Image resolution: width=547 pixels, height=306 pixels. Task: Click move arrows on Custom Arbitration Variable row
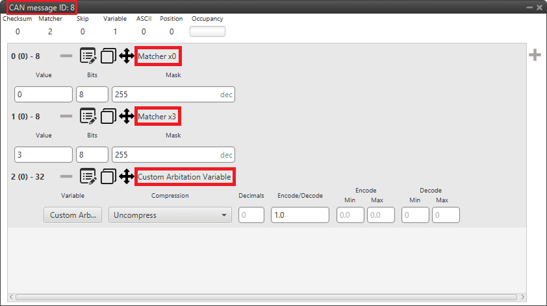127,176
